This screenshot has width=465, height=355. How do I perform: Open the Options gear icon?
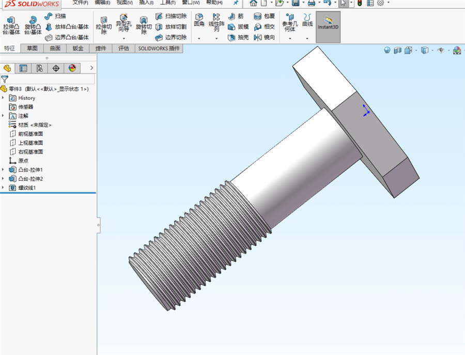click(380, 3)
